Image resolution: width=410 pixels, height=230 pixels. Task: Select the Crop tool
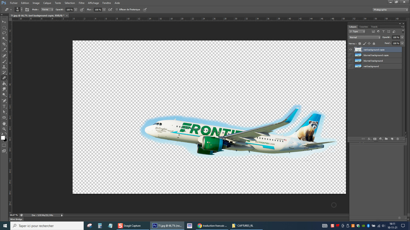click(4, 44)
